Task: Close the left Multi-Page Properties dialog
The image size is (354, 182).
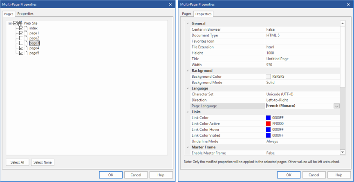Action: (x=170, y=4)
